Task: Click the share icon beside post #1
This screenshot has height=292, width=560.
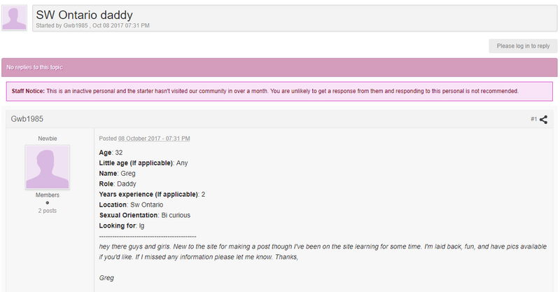Action: (x=543, y=119)
